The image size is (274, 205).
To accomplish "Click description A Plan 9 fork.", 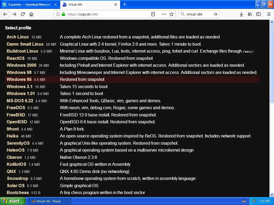I will [72, 129].
